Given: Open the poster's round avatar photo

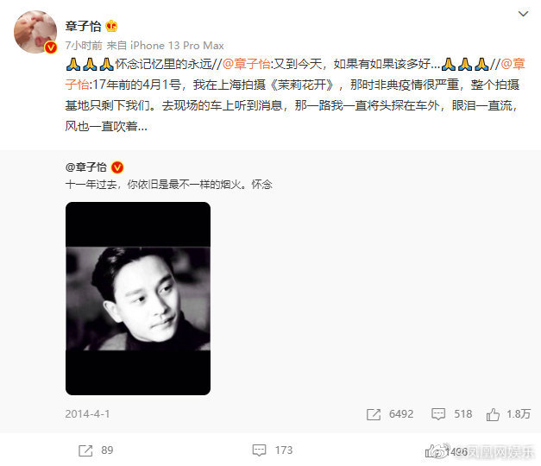Looking at the screenshot, I should coord(35,32).
